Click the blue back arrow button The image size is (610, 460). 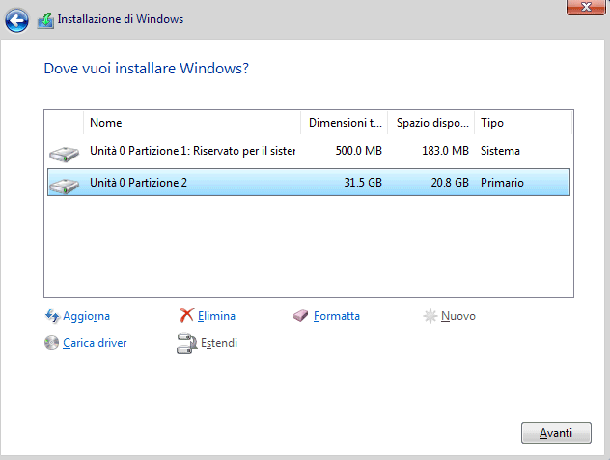(x=16, y=20)
